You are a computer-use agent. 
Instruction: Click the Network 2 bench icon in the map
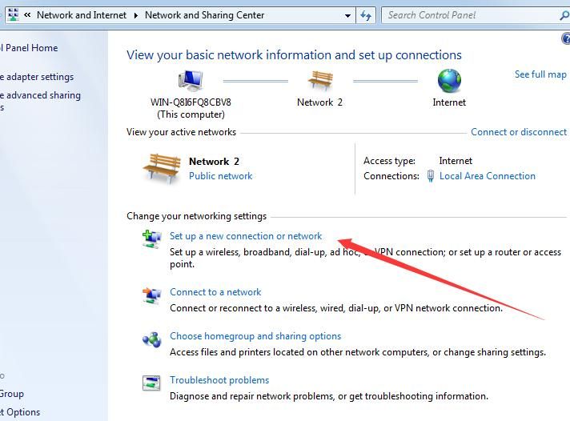pos(320,80)
